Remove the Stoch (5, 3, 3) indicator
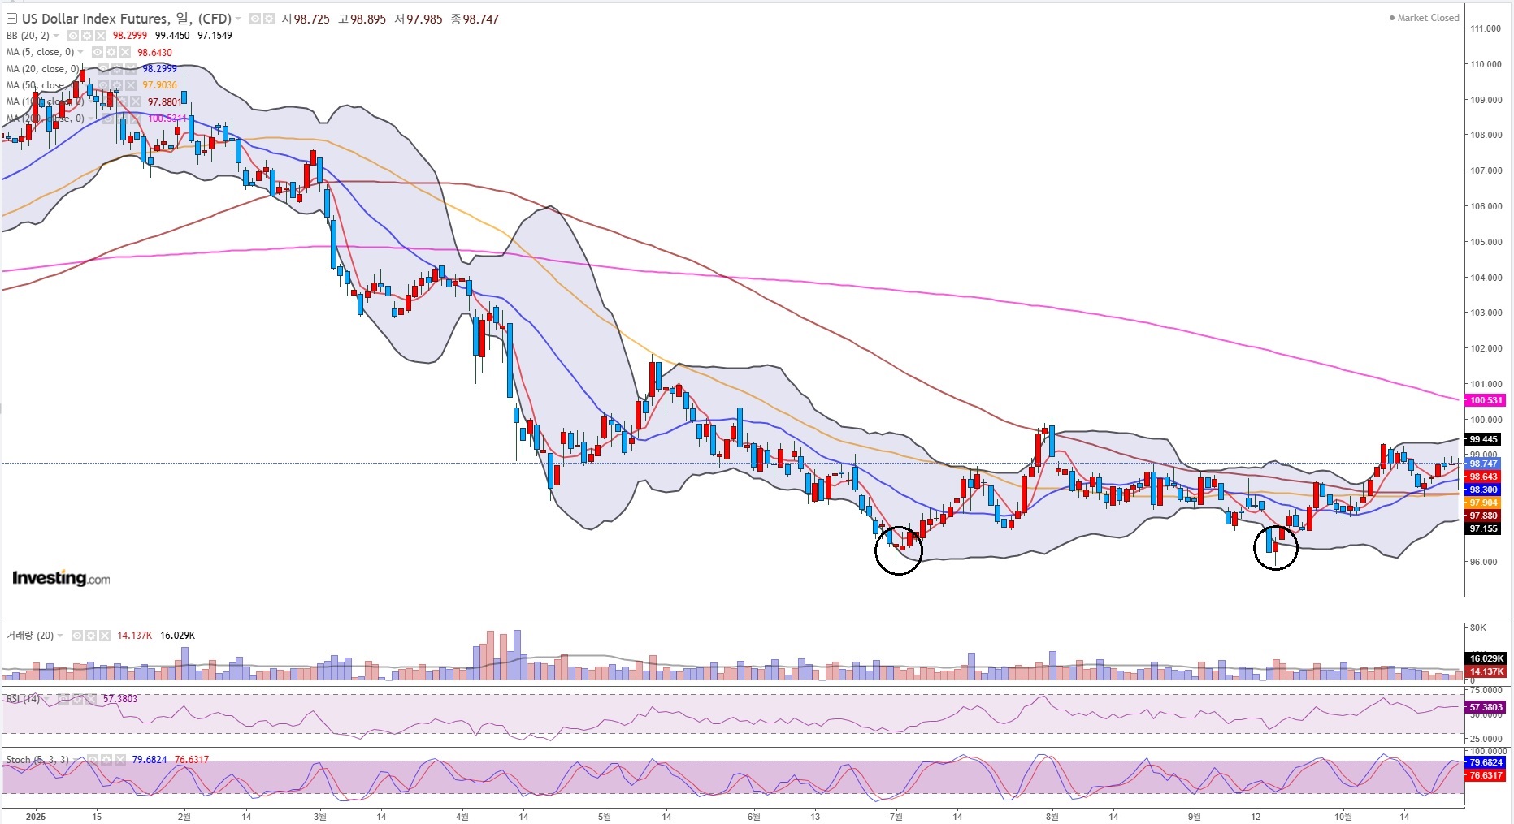1514x824 pixels. coord(122,760)
